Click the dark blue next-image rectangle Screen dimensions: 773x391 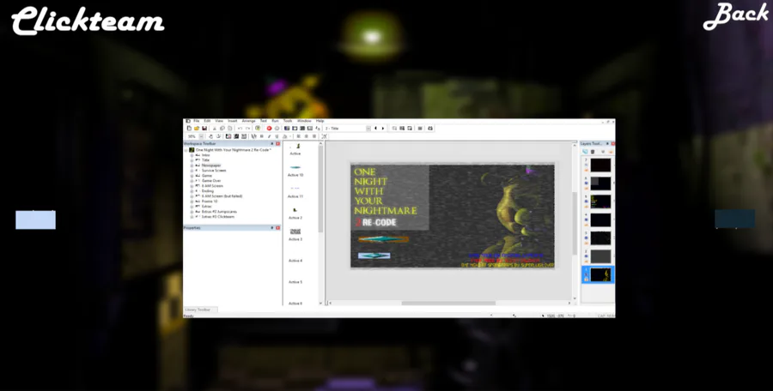[x=734, y=219]
